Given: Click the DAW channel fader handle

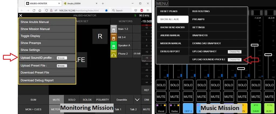Looking at the screenshot, I should [254, 45].
